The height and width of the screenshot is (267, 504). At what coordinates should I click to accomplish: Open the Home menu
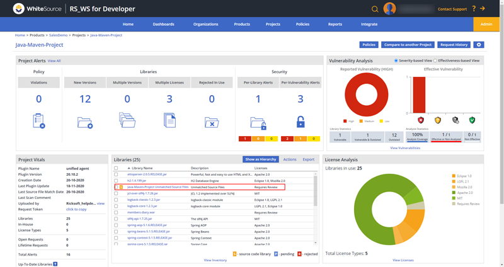pos(128,24)
